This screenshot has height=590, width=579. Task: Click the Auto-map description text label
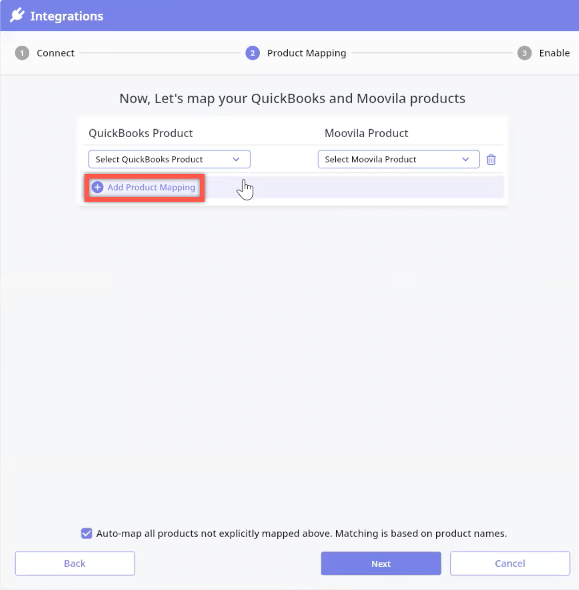(x=302, y=533)
